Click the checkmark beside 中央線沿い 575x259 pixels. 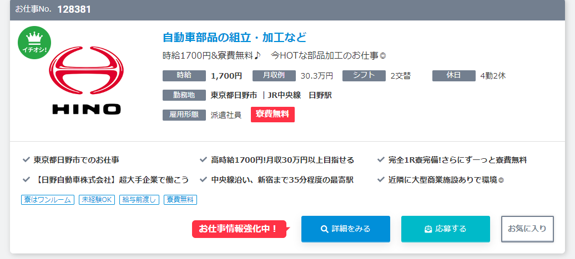point(204,180)
